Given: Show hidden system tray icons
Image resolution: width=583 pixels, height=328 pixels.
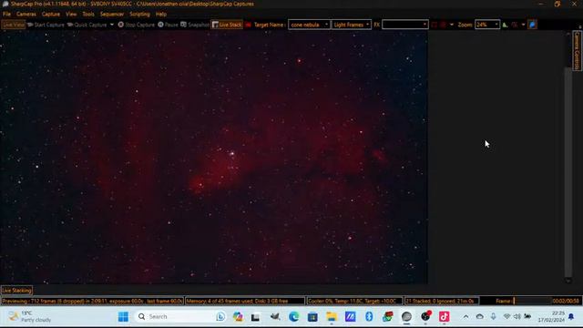Looking at the screenshot, I should click(465, 317).
